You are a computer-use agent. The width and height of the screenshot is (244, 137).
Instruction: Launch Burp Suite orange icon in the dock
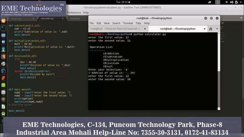point(3,56)
